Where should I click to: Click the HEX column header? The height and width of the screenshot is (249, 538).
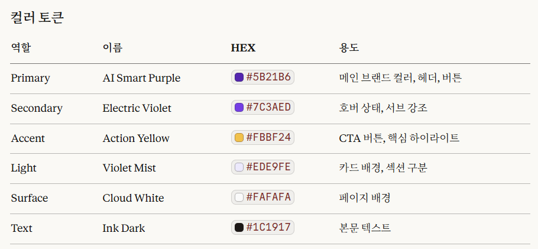(x=243, y=48)
